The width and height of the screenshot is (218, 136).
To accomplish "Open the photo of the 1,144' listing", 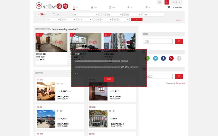I will click(x=46, y=91).
